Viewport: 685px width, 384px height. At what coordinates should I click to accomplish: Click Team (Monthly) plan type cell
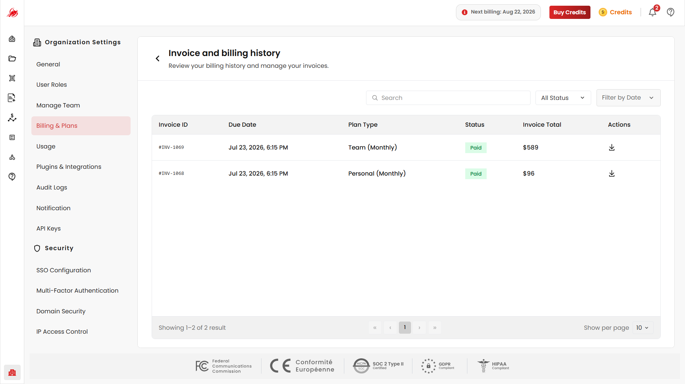point(372,147)
